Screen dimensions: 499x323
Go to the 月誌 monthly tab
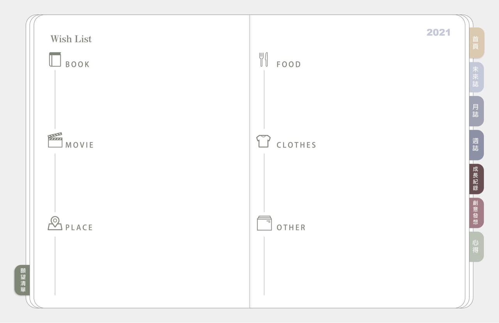tap(476, 111)
